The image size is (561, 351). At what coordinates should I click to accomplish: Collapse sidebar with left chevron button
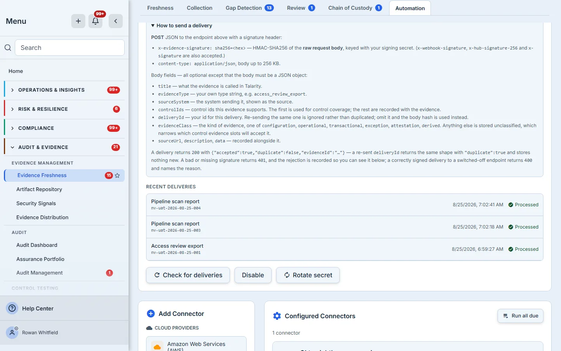pyautogui.click(x=116, y=21)
